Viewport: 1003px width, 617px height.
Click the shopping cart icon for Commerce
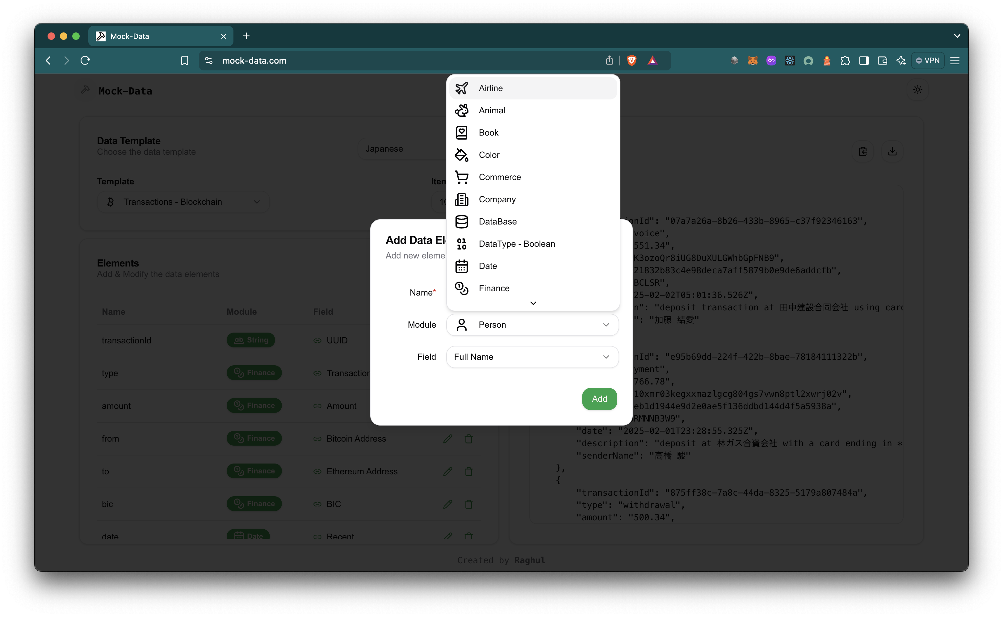tap(462, 177)
